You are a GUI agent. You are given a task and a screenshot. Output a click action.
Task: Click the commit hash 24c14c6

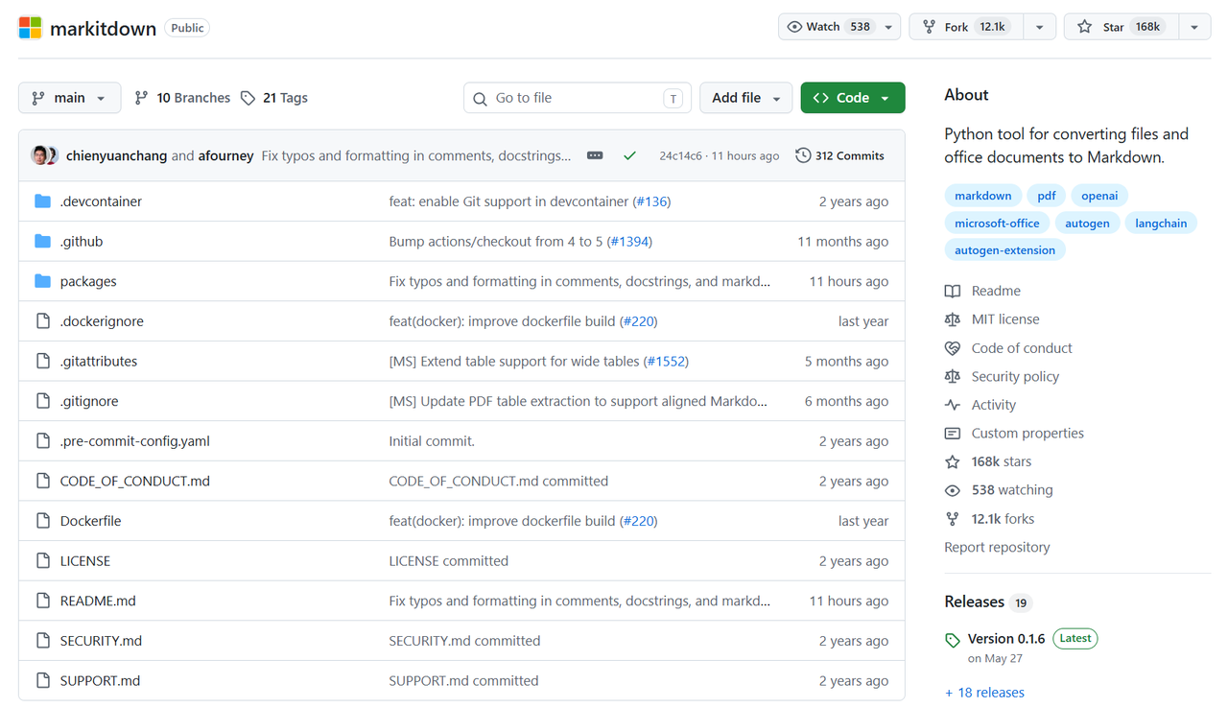tap(680, 156)
